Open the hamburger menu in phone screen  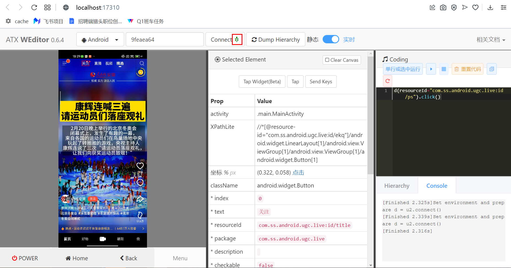tap(65, 63)
